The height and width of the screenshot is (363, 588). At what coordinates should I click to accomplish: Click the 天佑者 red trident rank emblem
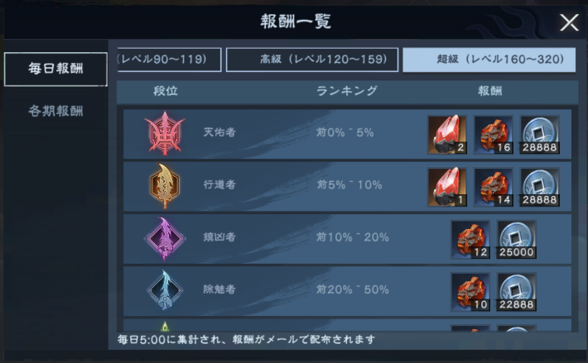(165, 133)
